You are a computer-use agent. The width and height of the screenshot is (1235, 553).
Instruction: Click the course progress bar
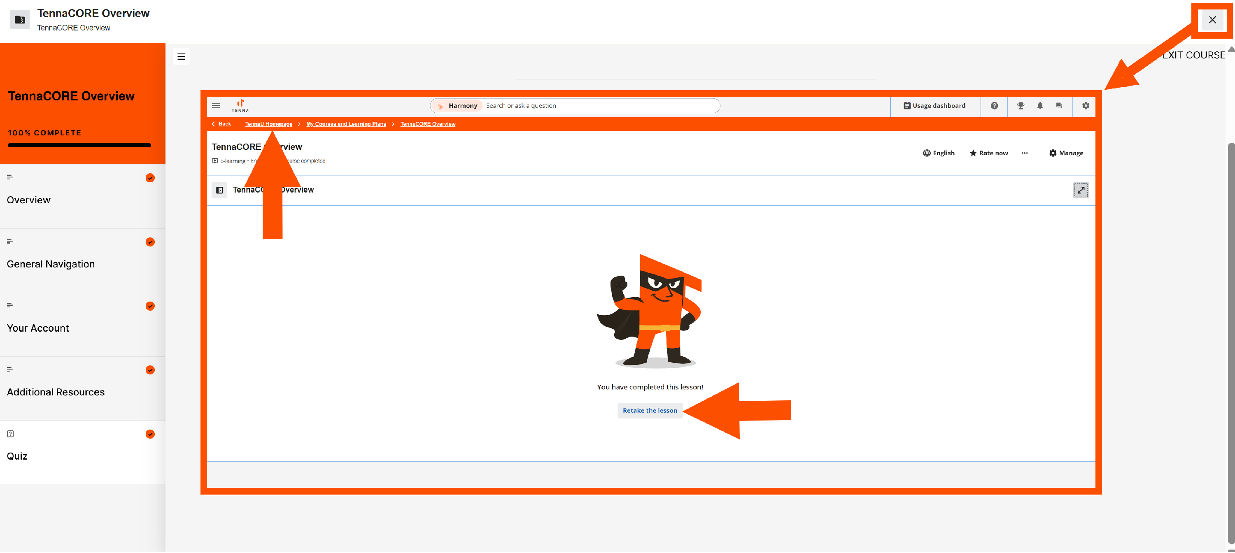(x=79, y=145)
